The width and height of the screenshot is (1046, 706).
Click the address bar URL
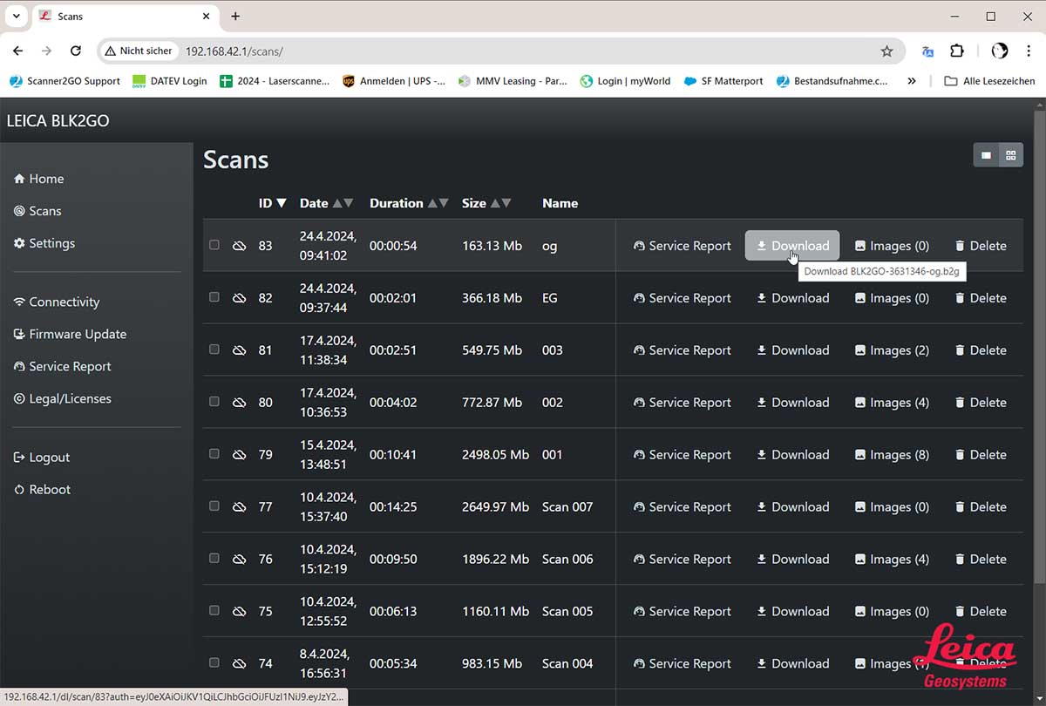click(234, 51)
